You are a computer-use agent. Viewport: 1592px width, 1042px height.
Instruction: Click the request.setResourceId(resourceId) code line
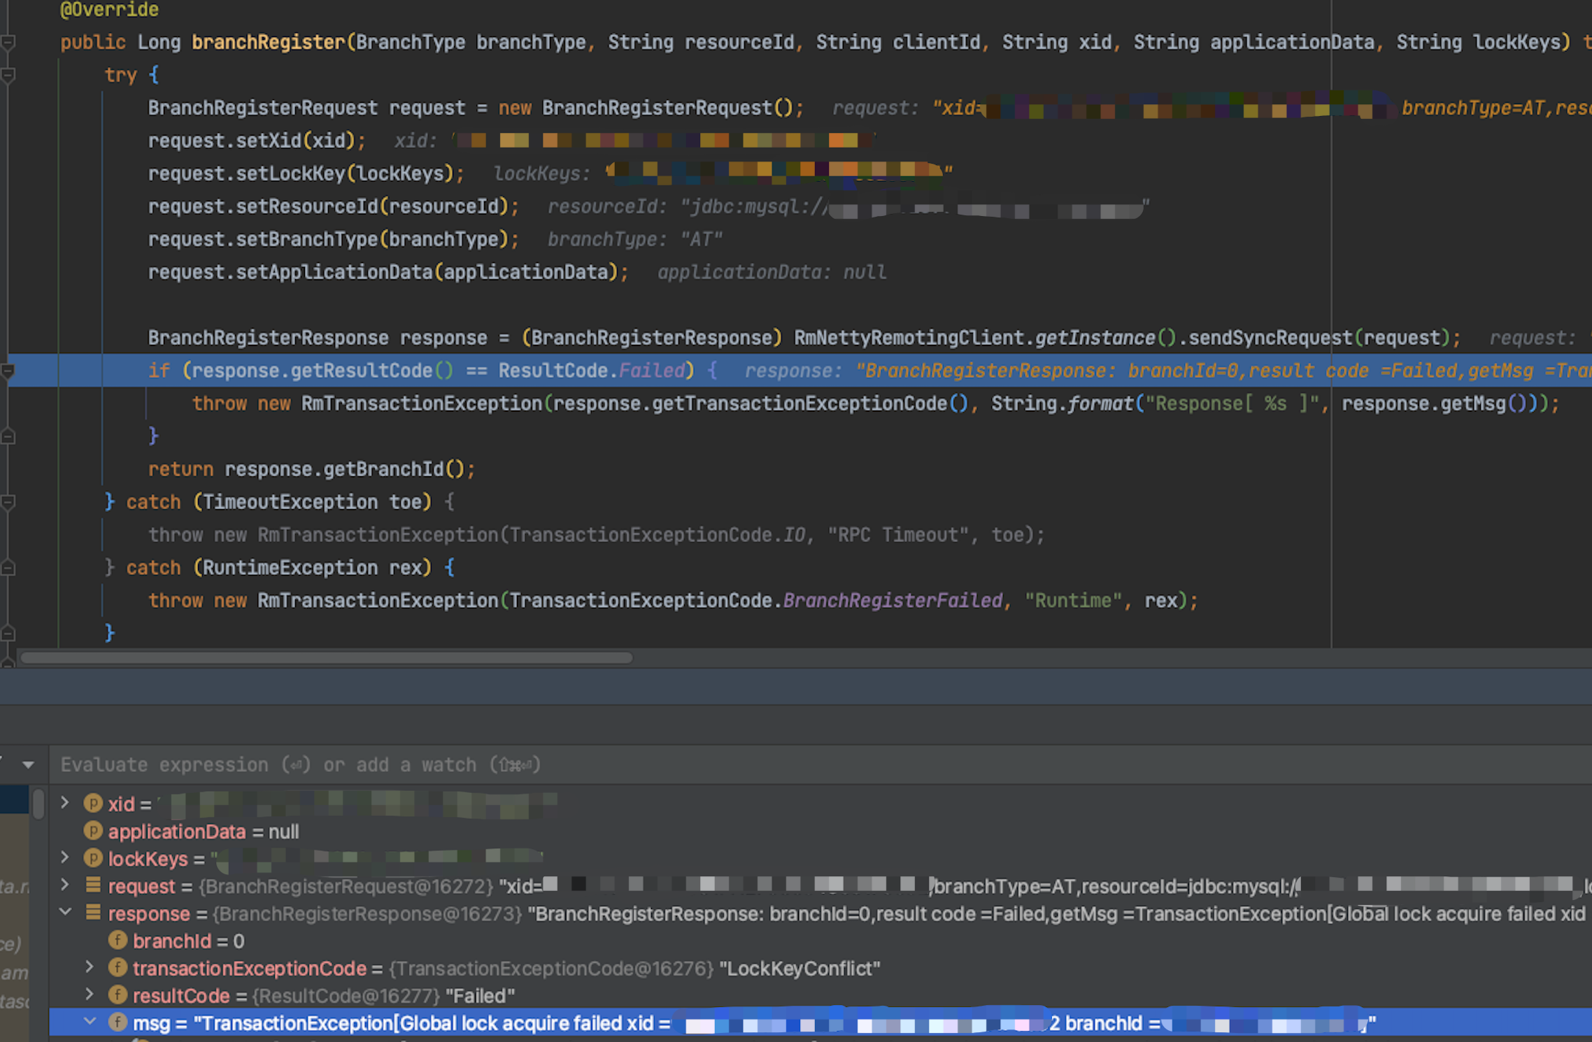pyautogui.click(x=333, y=207)
